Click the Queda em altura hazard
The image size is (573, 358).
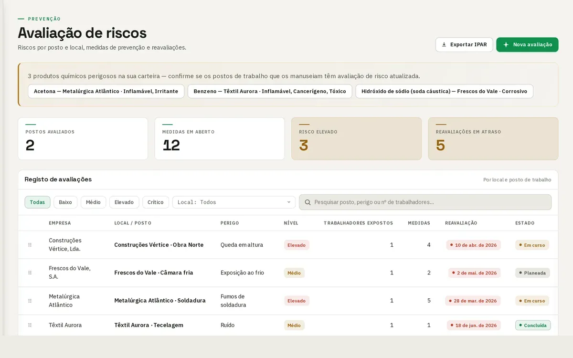tap(242, 245)
